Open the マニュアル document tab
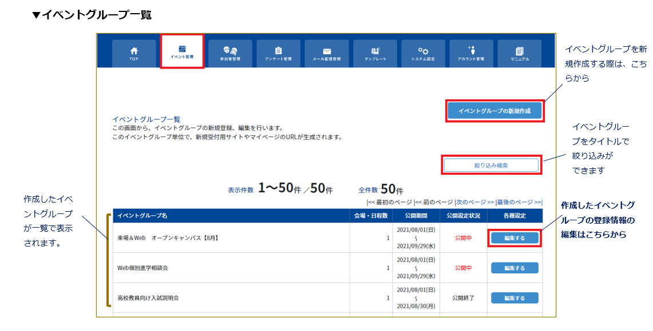The height and width of the screenshot is (331, 653). coord(519,54)
